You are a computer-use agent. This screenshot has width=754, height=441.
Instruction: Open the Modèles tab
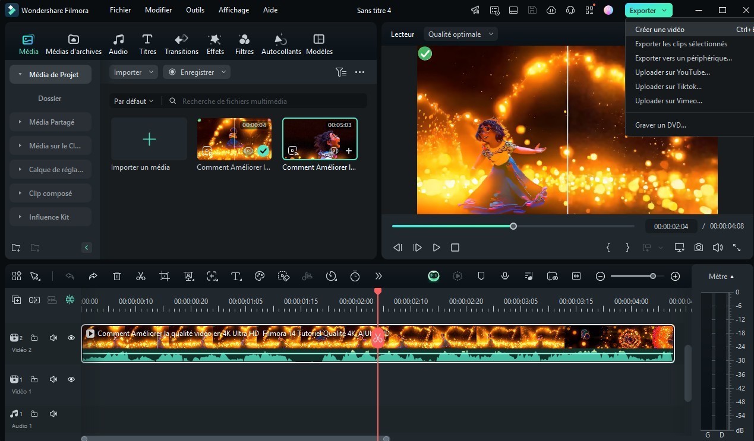click(319, 45)
